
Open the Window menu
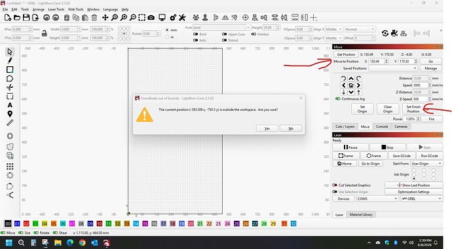pos(93,9)
